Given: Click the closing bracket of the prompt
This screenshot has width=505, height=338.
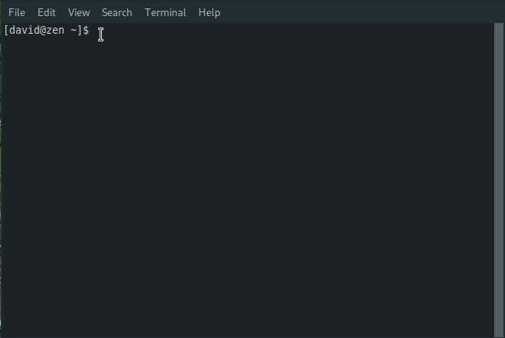Looking at the screenshot, I should point(80,31).
